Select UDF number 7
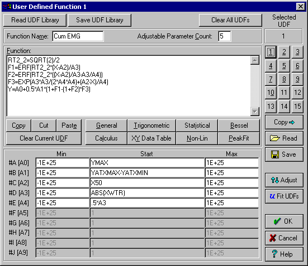Viewport: 308px width, 266px height. coord(271,79)
